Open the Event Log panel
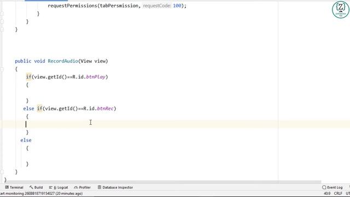Image resolution: width=350 pixels, height=197 pixels. 332,187
